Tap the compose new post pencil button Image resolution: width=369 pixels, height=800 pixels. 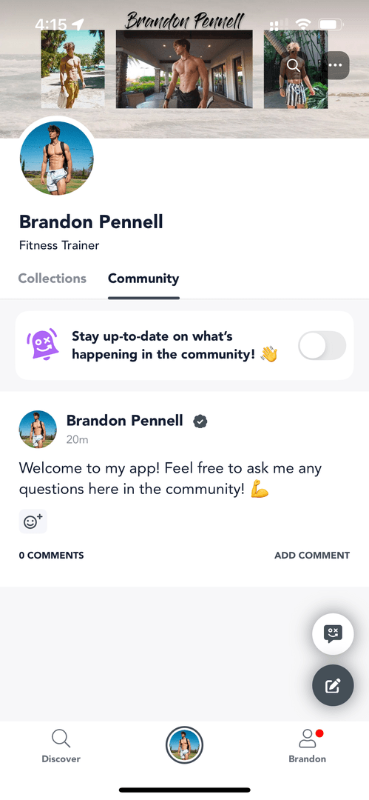333,685
